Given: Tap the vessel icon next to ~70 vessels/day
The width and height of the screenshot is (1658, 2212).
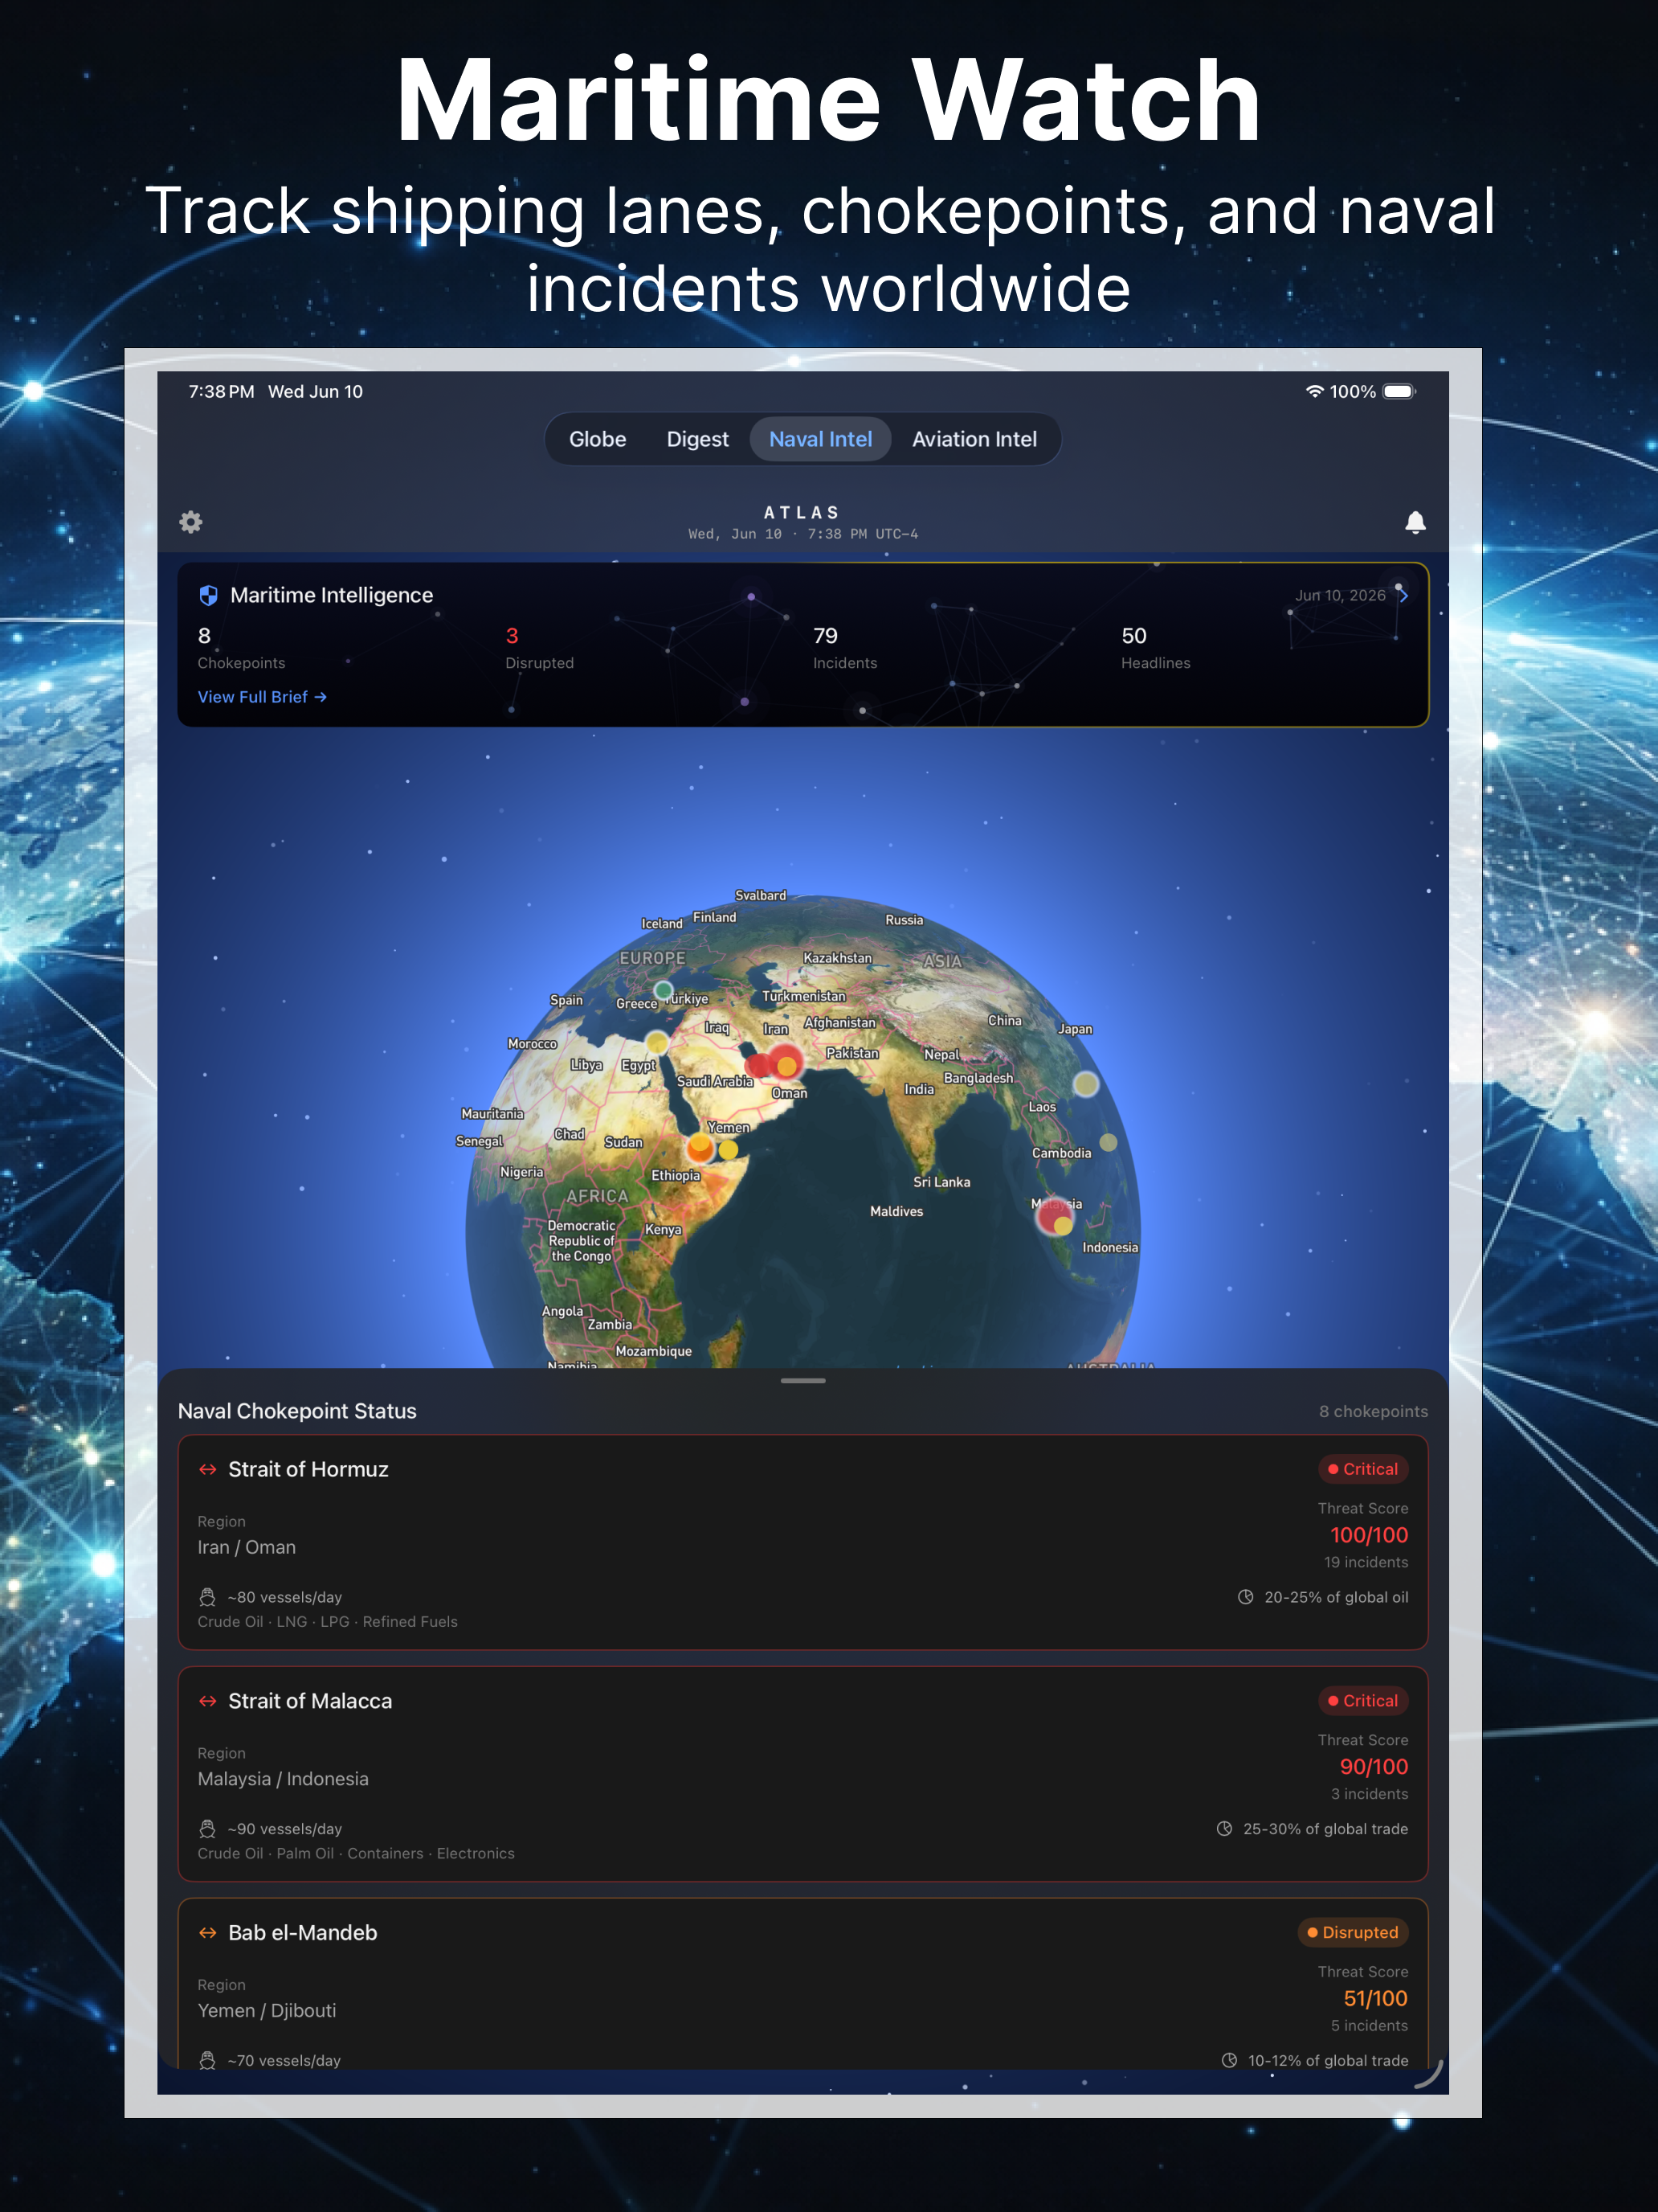Looking at the screenshot, I should point(207,2060).
